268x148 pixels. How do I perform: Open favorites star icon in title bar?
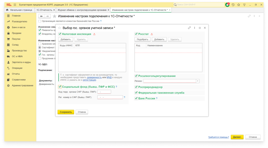click(x=239, y=5)
